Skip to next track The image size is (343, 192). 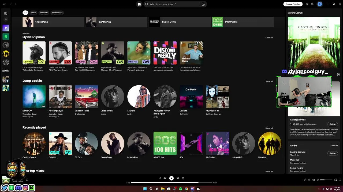click(178, 178)
